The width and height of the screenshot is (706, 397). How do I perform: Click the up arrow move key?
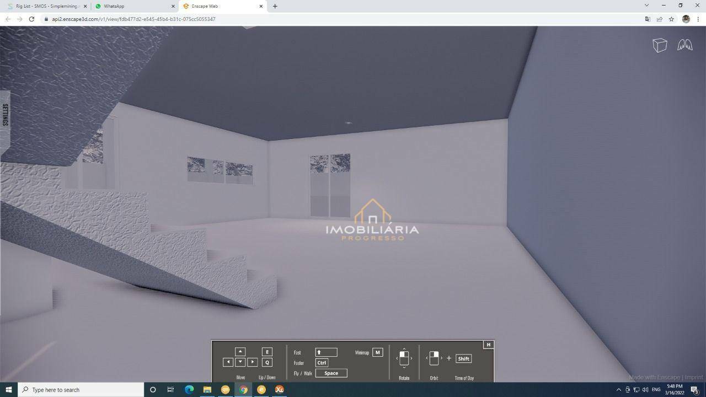pyautogui.click(x=240, y=352)
